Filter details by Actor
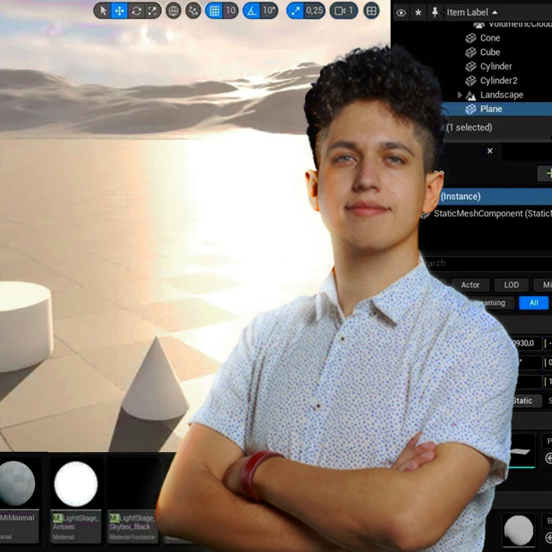Image resolution: width=552 pixels, height=552 pixels. [470, 285]
